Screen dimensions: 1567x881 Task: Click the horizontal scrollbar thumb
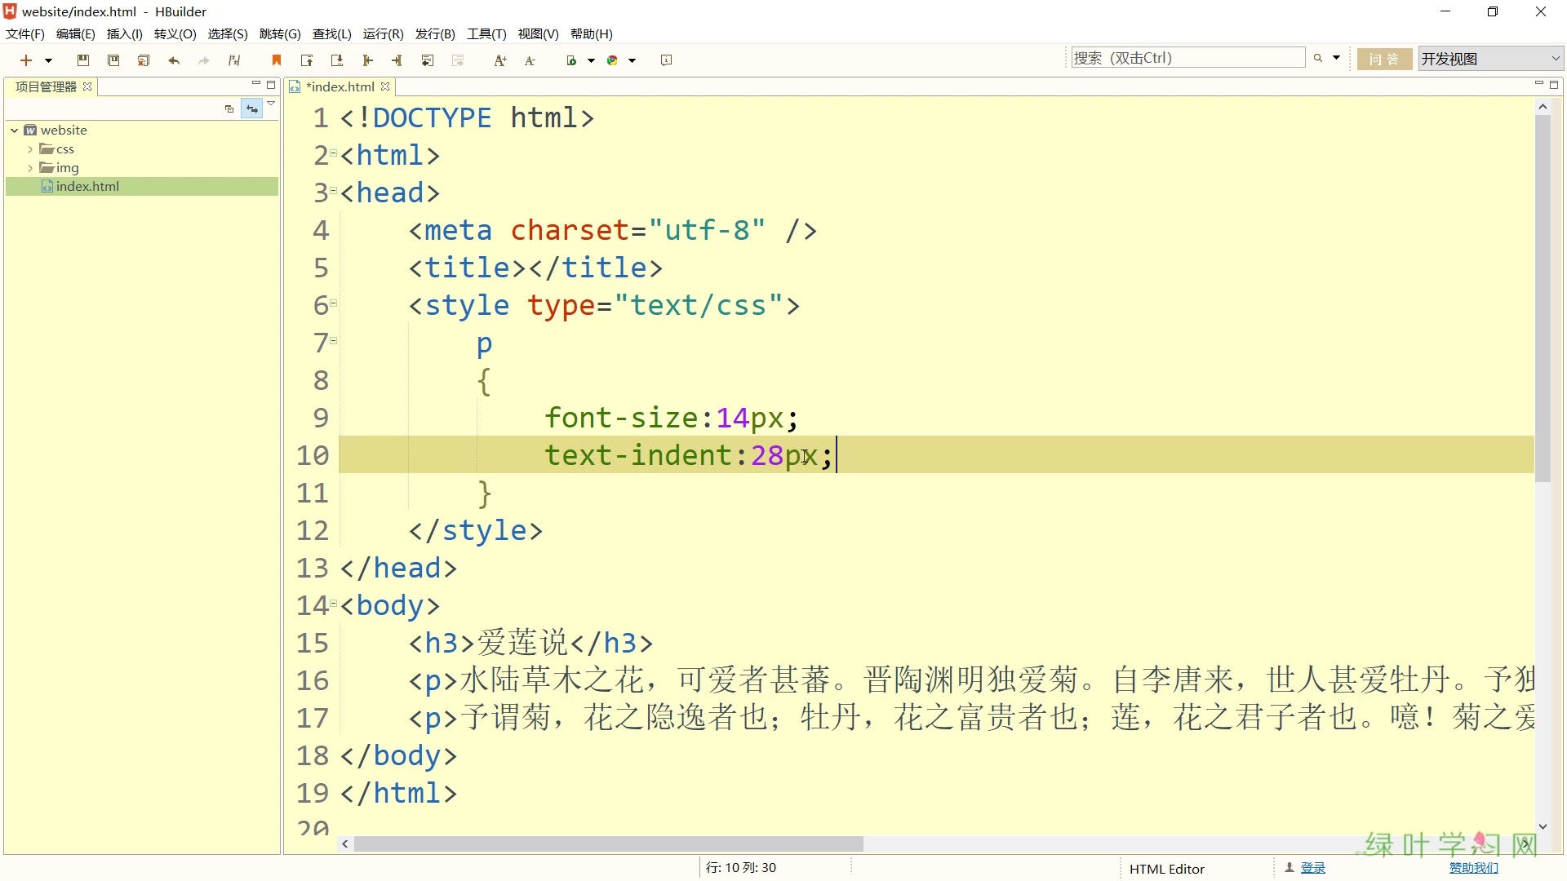[x=608, y=844]
